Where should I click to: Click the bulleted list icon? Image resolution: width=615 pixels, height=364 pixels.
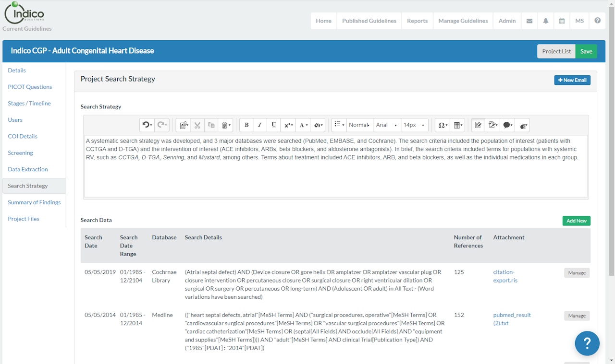coord(339,125)
